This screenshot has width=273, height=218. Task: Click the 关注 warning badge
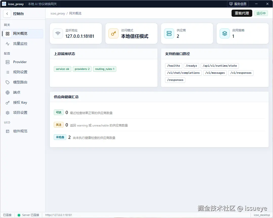click(59, 125)
